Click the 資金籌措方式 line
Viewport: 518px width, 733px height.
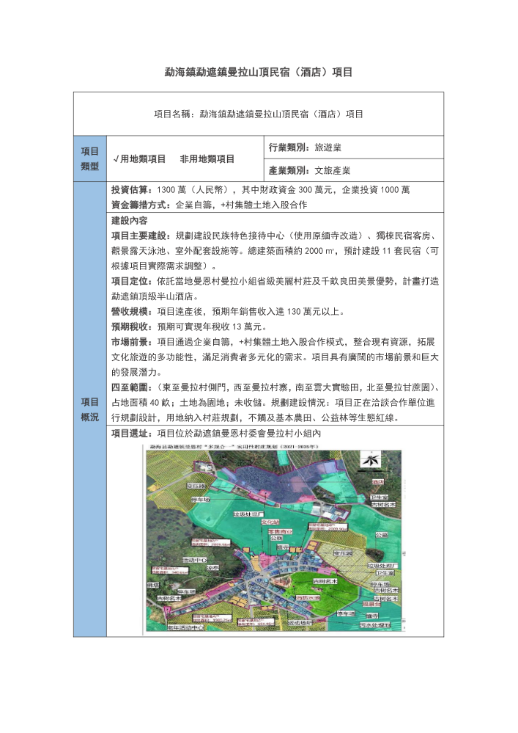(209, 205)
